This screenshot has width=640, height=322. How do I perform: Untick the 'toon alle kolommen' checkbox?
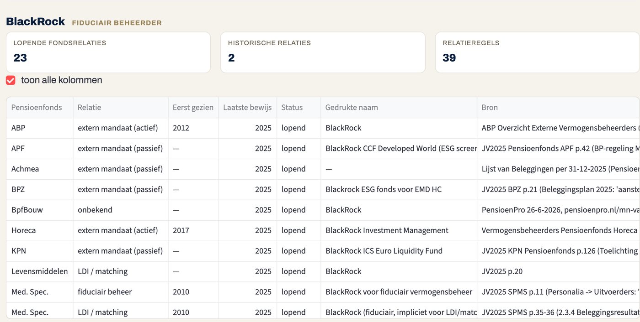pyautogui.click(x=11, y=80)
